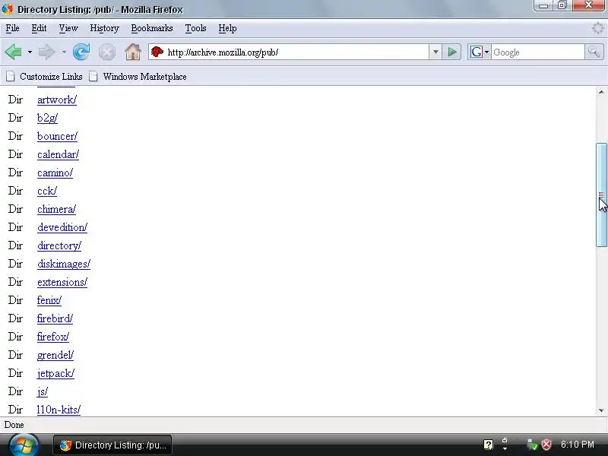Click the Stop loading button

(106, 52)
